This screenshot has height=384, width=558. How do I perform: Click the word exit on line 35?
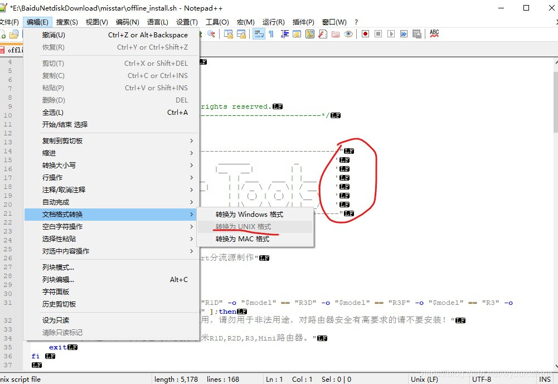57,347
